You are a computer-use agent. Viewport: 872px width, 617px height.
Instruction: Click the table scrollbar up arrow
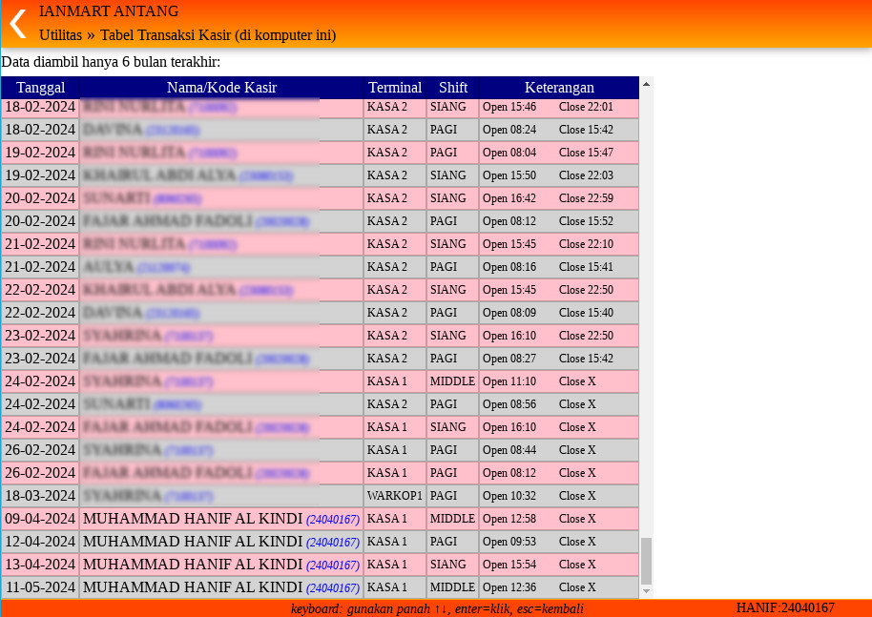[x=646, y=84]
